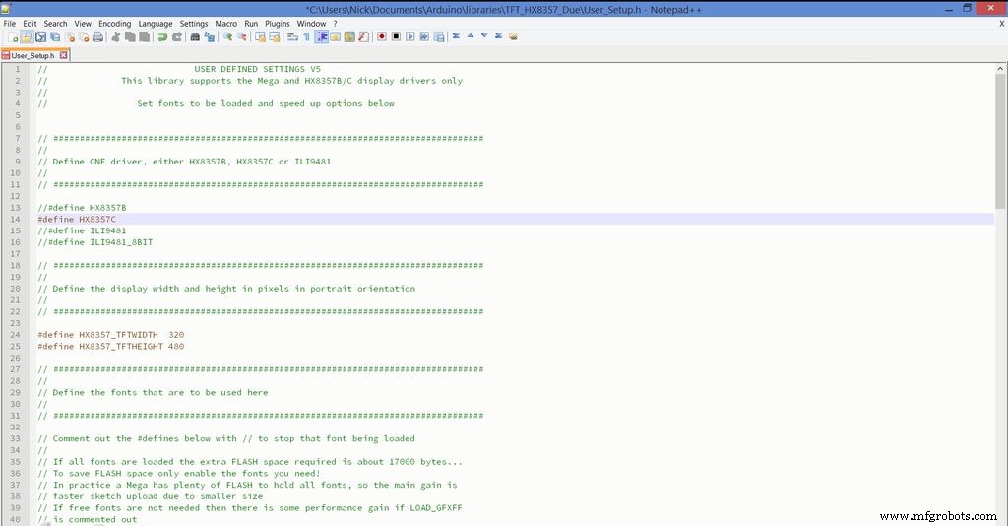Click the Zoom in toolbar icon
Image resolution: width=1008 pixels, height=526 pixels.
(227, 37)
